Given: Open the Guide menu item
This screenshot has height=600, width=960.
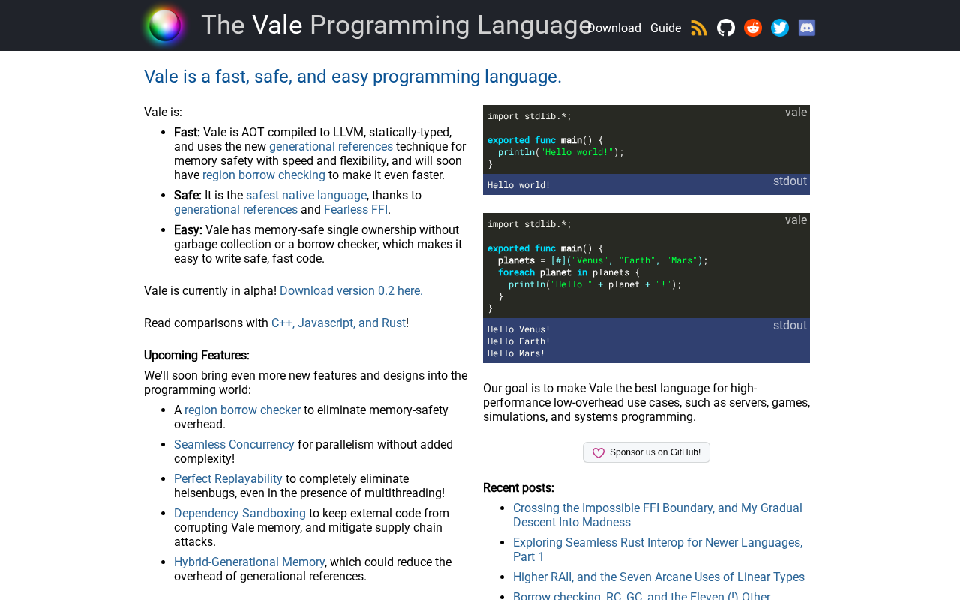Looking at the screenshot, I should [665, 28].
